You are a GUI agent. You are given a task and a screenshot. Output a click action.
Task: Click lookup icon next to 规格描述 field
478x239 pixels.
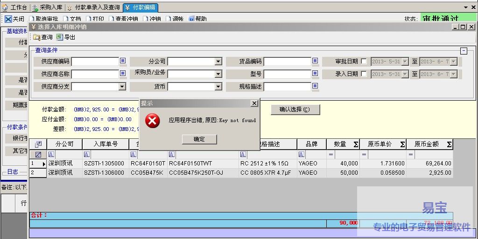[315, 86]
